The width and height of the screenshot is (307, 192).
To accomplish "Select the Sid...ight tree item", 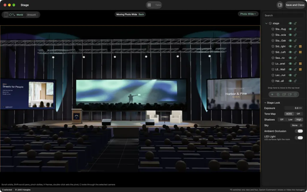I will point(280,46).
